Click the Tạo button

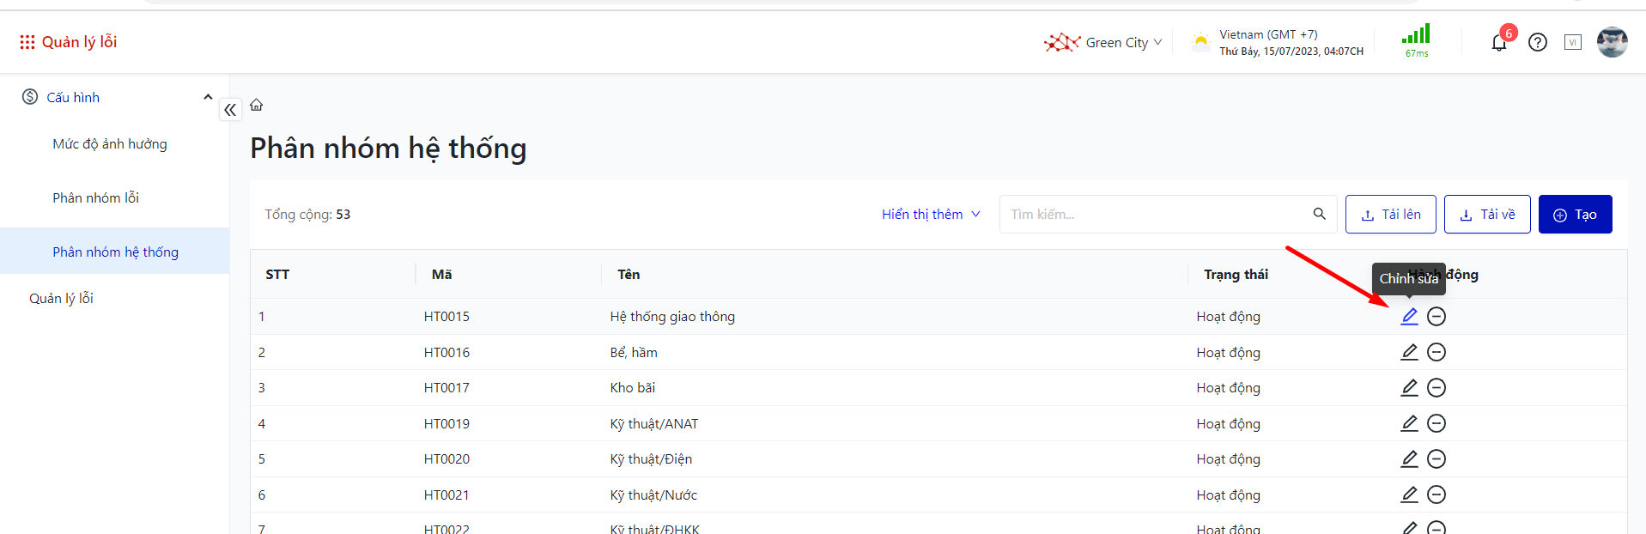(x=1575, y=215)
